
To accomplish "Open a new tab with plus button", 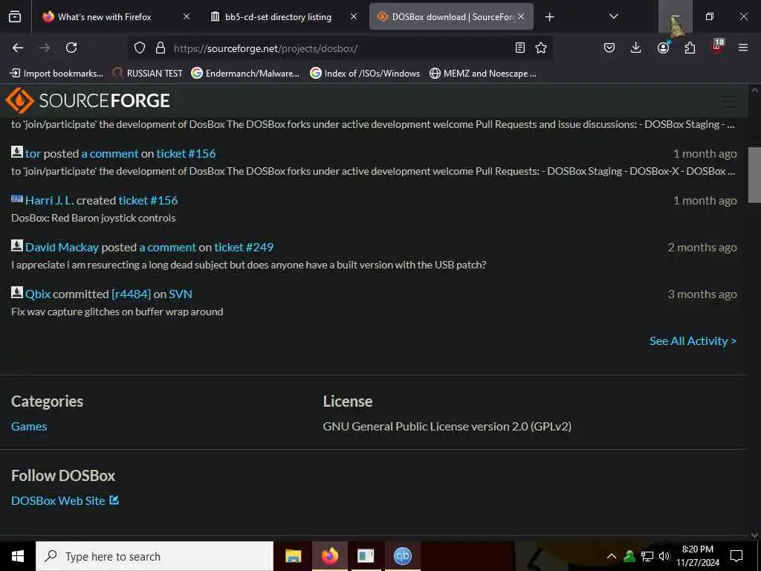I will pyautogui.click(x=549, y=17).
